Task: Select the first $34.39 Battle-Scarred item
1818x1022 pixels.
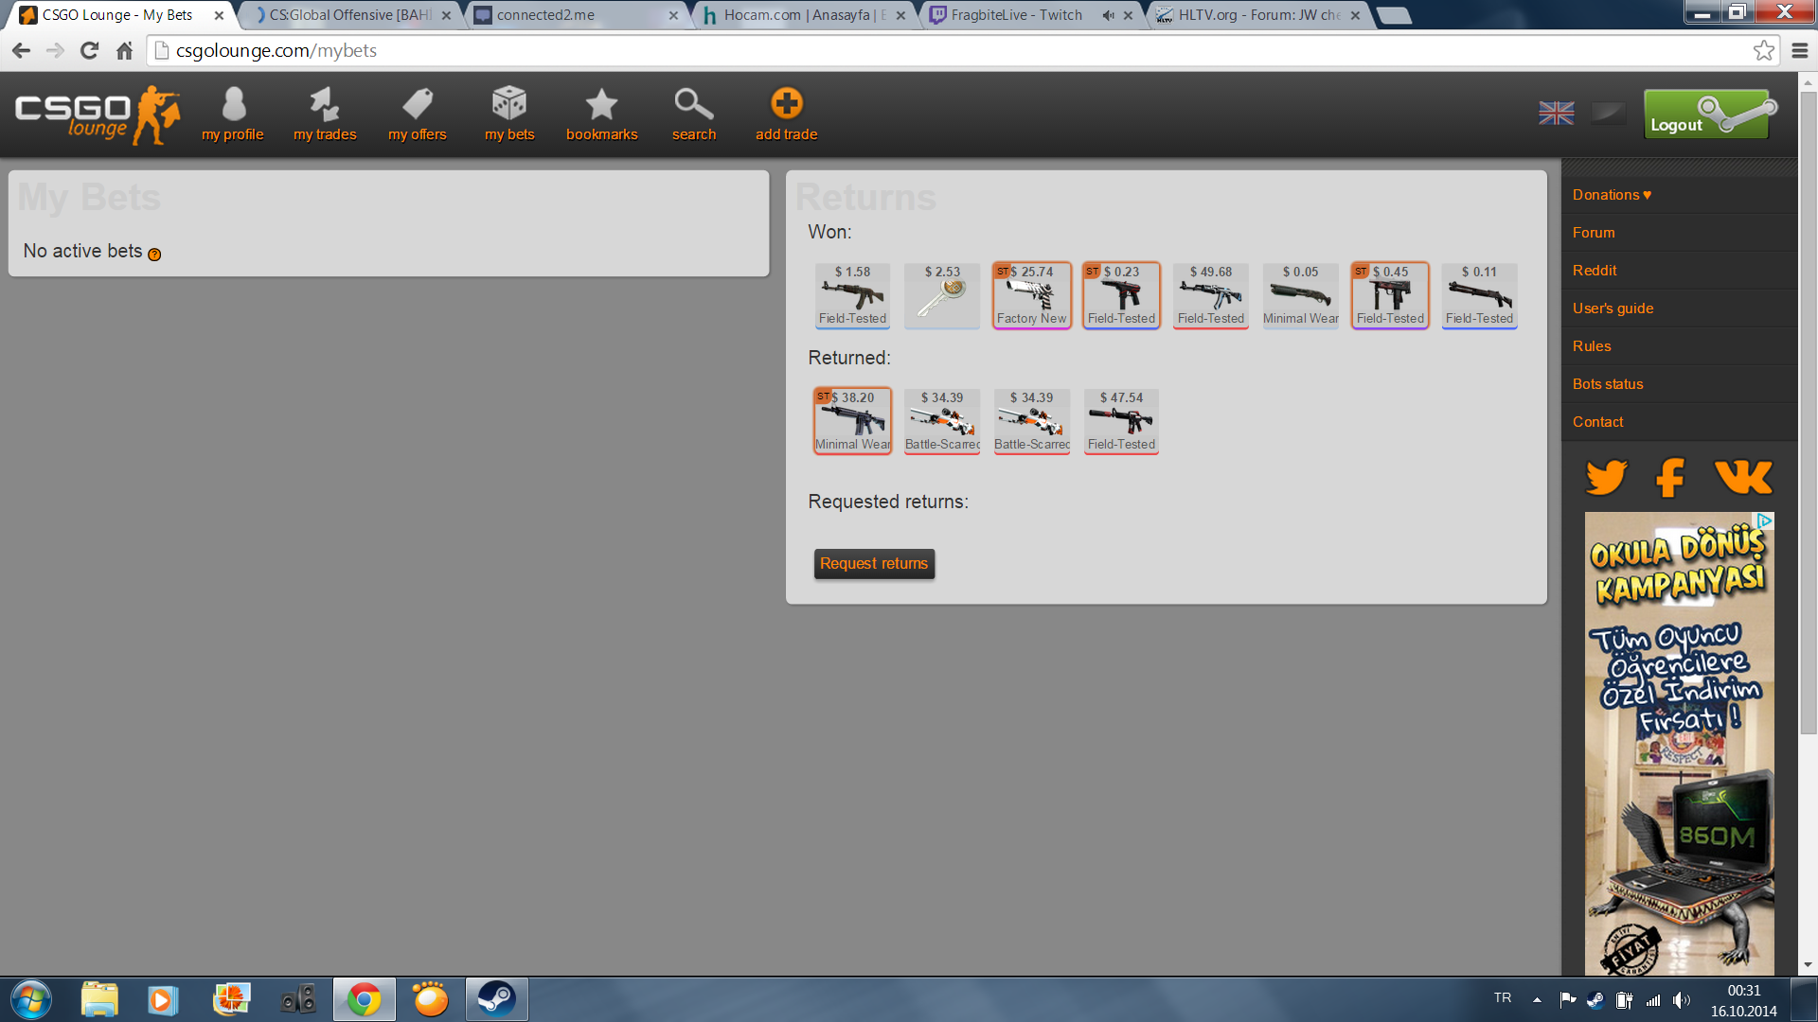Action: pyautogui.click(x=942, y=421)
